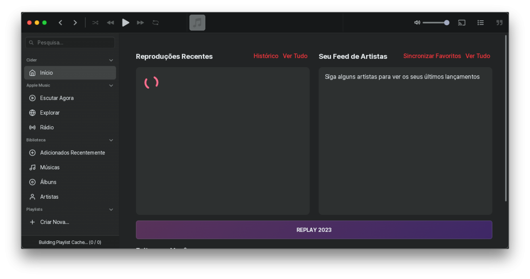Navigate forward with the right arrow
This screenshot has width=530, height=279.
75,23
